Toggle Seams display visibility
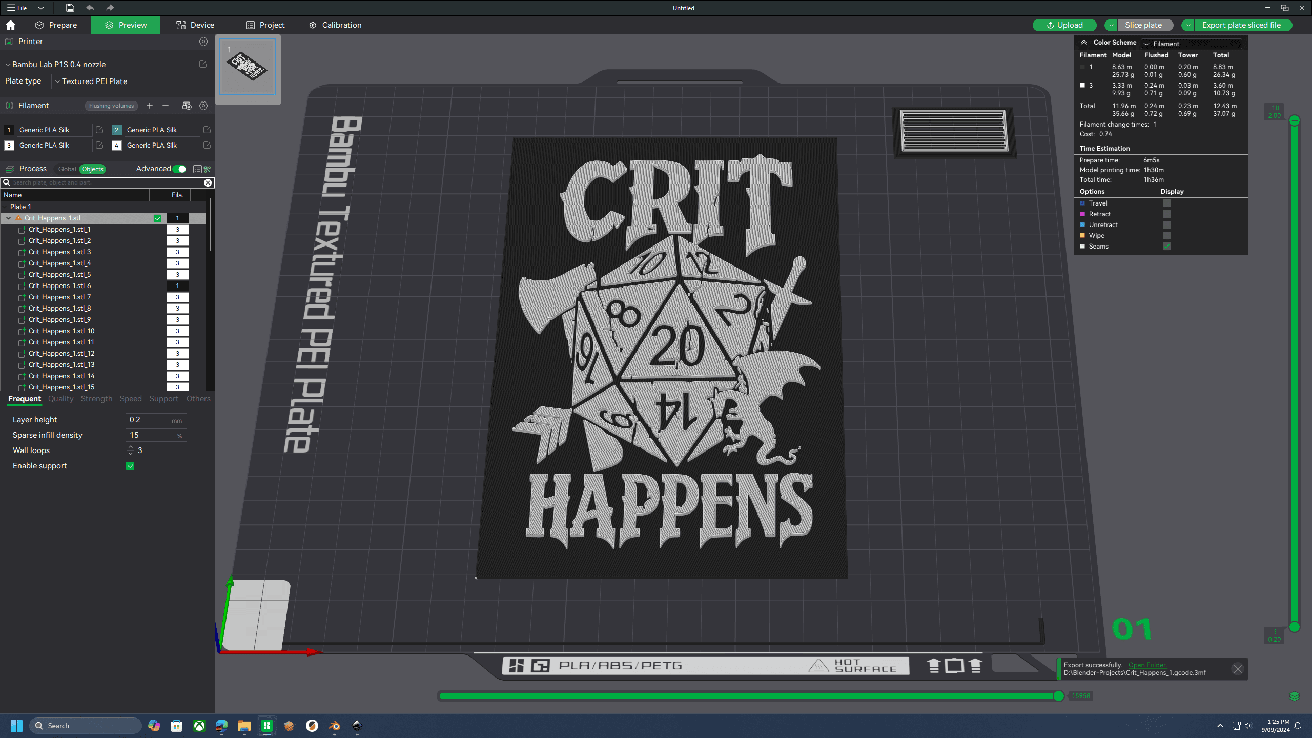Viewport: 1312px width, 738px height. 1168,246
